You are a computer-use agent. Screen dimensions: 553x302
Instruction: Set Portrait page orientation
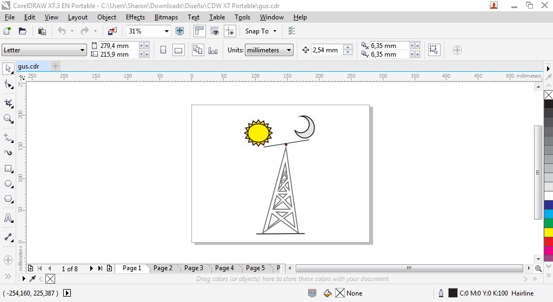[163, 50]
